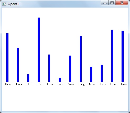Click the blue bar above Nie

pyautogui.click(x=91, y=74)
